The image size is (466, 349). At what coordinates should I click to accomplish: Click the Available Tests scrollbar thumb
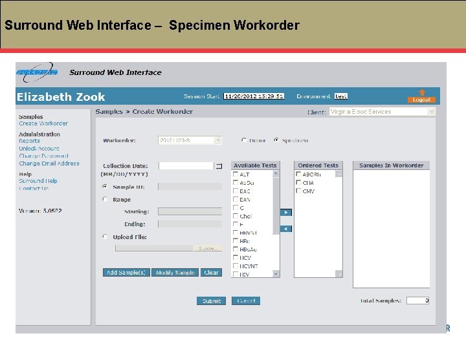276,206
